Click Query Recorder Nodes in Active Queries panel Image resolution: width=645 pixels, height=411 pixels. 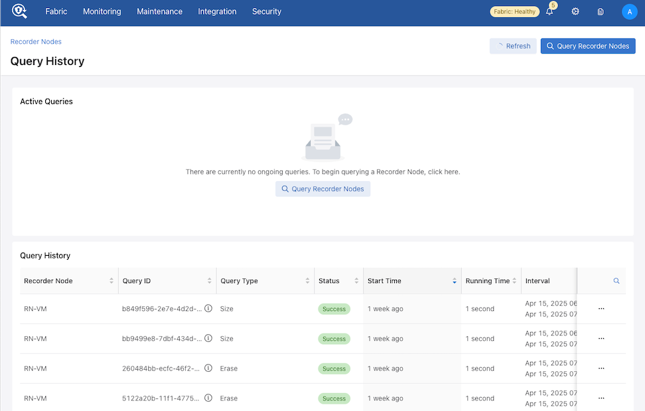click(x=323, y=189)
